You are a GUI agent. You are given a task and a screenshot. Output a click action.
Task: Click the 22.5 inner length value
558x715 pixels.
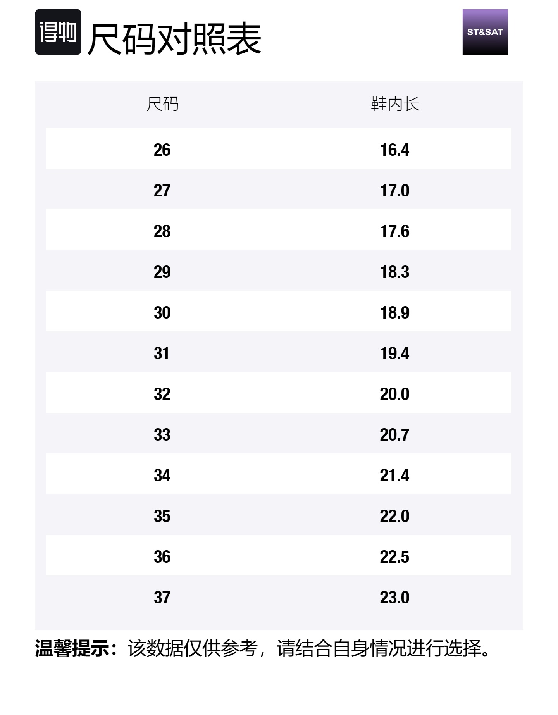pyautogui.click(x=394, y=557)
